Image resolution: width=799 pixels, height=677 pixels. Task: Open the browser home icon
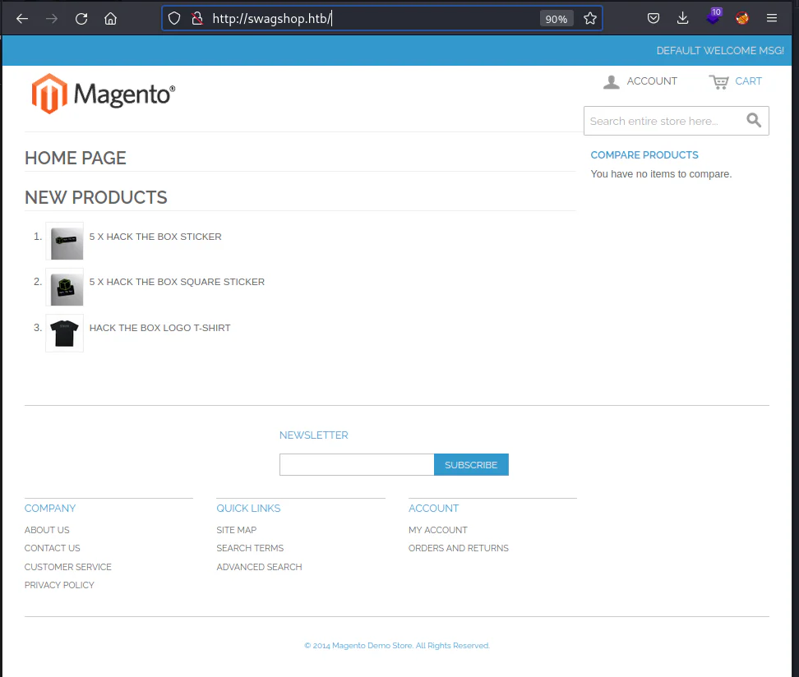click(111, 19)
